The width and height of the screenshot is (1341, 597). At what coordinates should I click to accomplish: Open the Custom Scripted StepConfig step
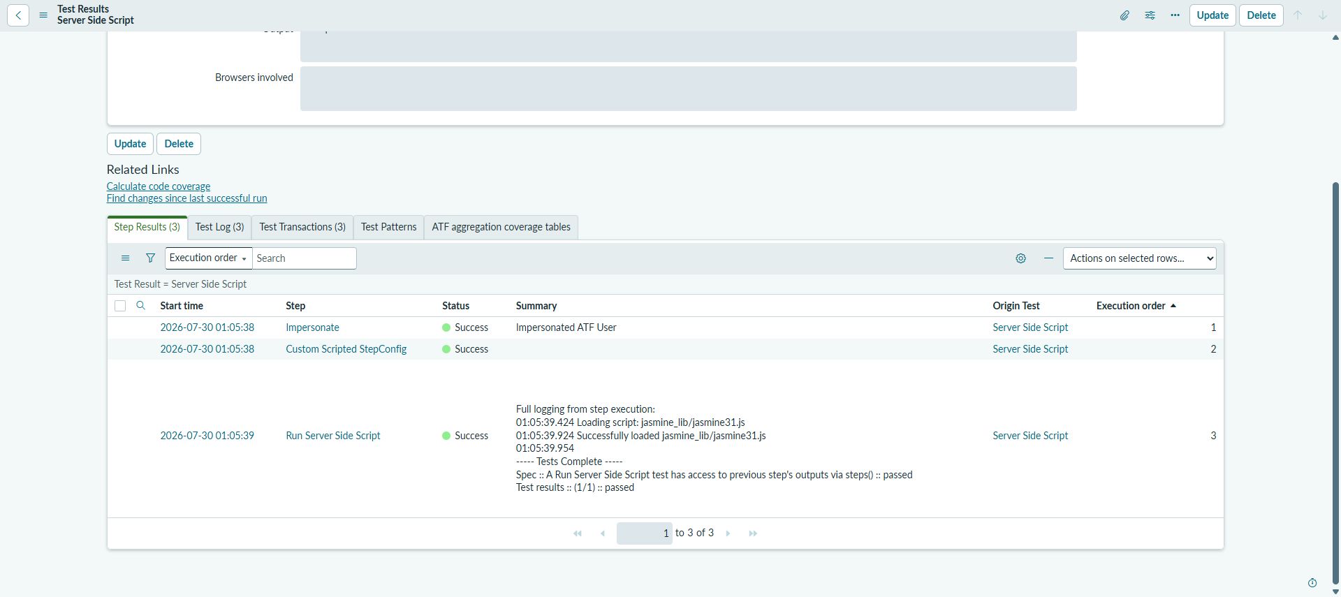[346, 349]
